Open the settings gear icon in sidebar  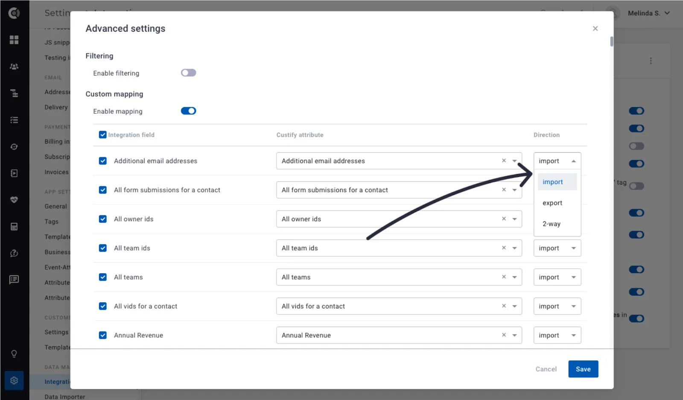point(14,380)
